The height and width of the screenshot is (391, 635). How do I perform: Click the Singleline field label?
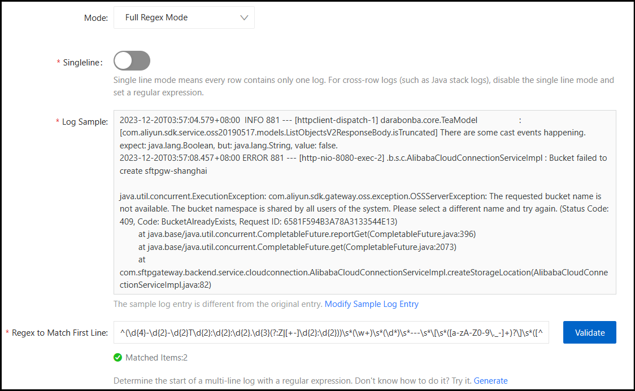coord(81,62)
